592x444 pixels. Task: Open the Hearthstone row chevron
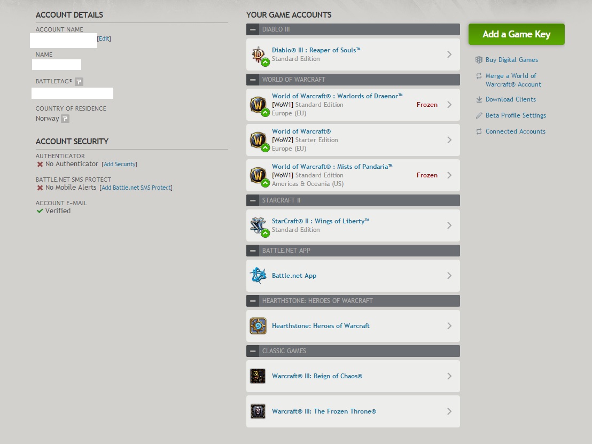(x=449, y=326)
